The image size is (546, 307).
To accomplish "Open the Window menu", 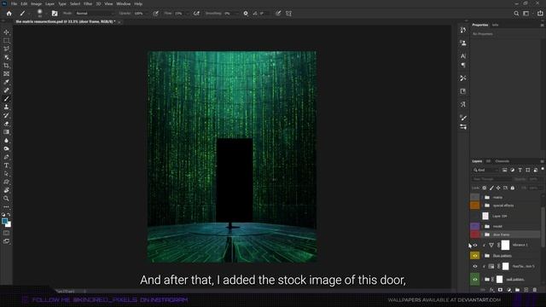I will [123, 3].
